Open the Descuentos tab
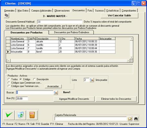This screenshot has width=147, height=128. [x=79, y=10]
